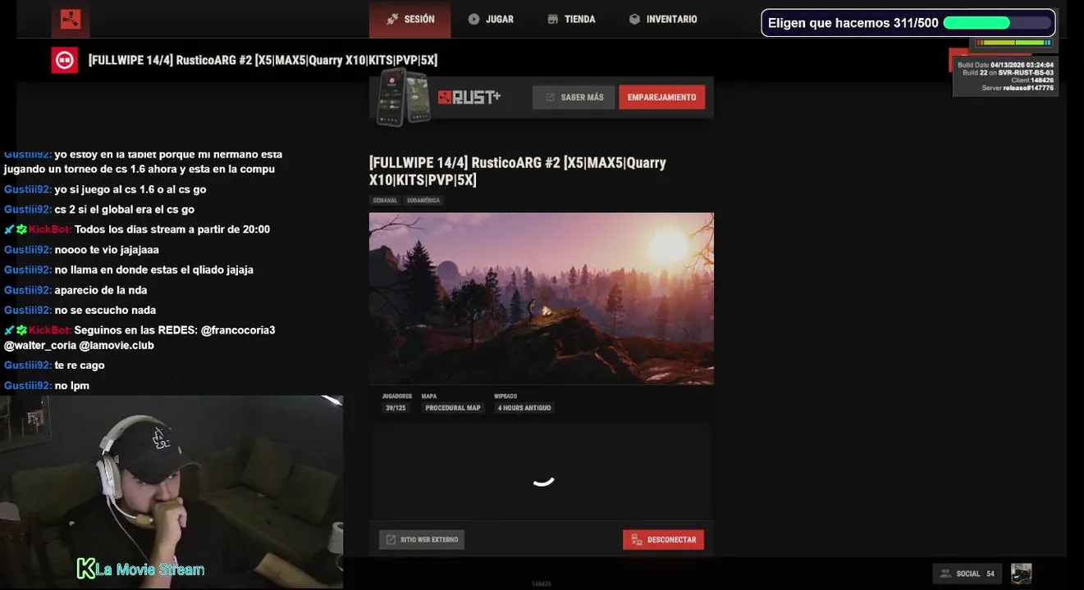Screen dimensions: 1084x590
Task: Open the Inventario tab
Action: [x=662, y=19]
